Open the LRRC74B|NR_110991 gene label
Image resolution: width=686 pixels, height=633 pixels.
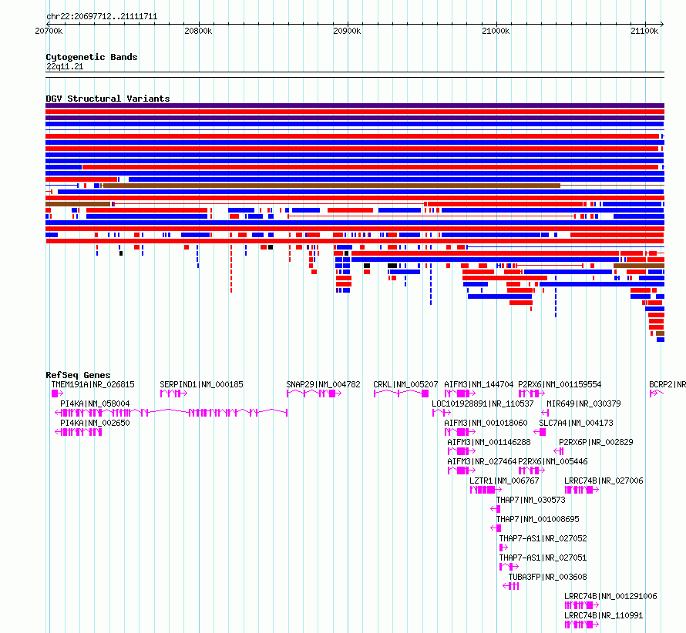point(604,615)
